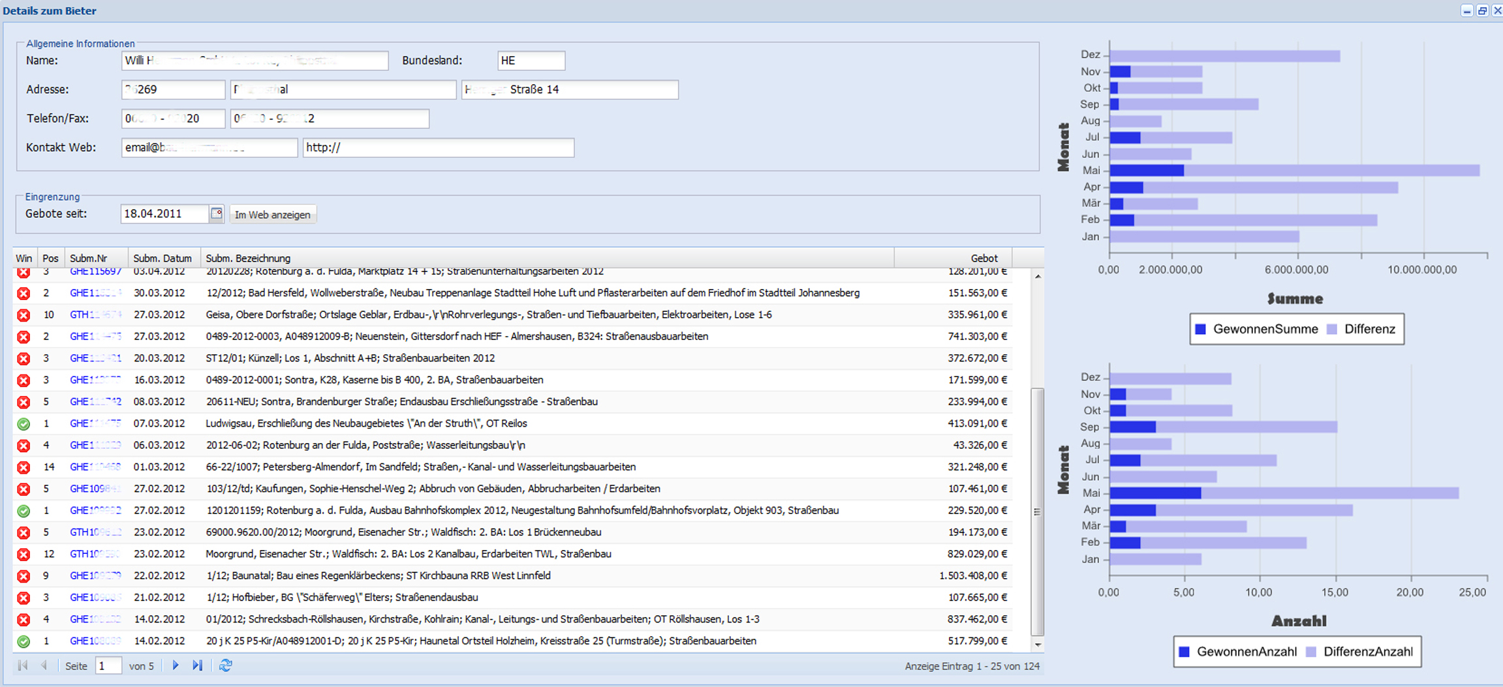Click the refresh icon in paging bar
Viewport: 1503px width, 687px height.
tap(226, 665)
